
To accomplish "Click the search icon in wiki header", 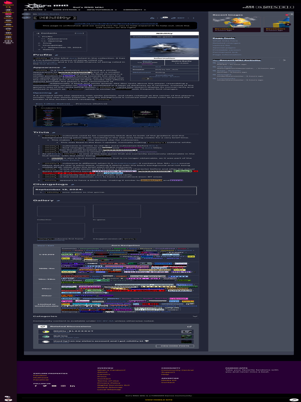I will point(259,7).
